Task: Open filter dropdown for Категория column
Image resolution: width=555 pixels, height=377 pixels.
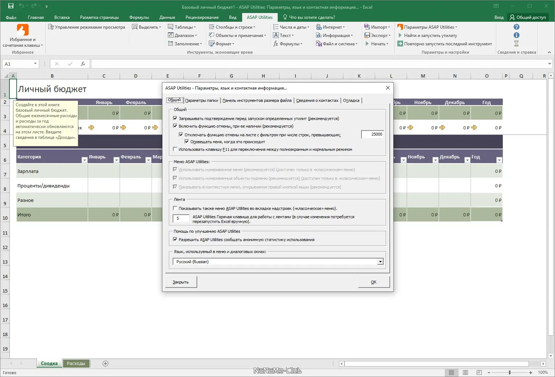Action: pyautogui.click(x=84, y=160)
